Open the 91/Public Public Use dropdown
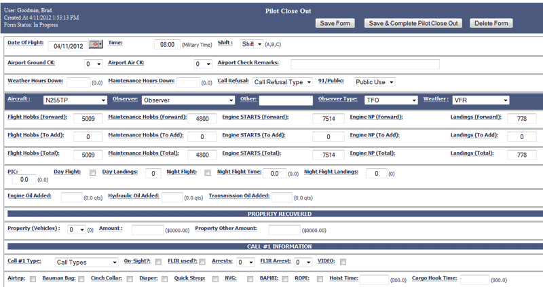The image size is (543, 287). point(375,82)
